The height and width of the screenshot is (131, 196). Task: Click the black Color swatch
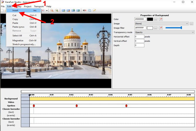point(150,19)
